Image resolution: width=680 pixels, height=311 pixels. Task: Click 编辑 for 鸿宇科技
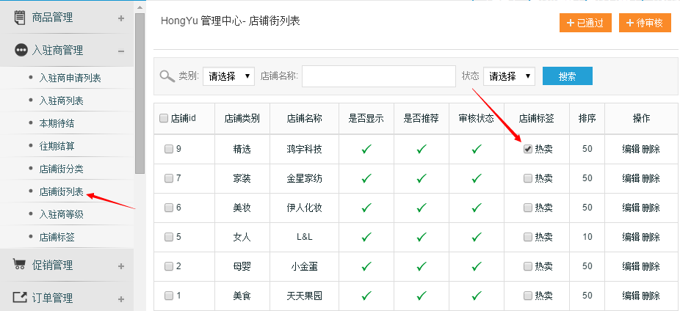pyautogui.click(x=631, y=149)
